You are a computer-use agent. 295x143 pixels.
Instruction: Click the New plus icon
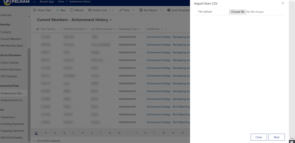(58, 10)
